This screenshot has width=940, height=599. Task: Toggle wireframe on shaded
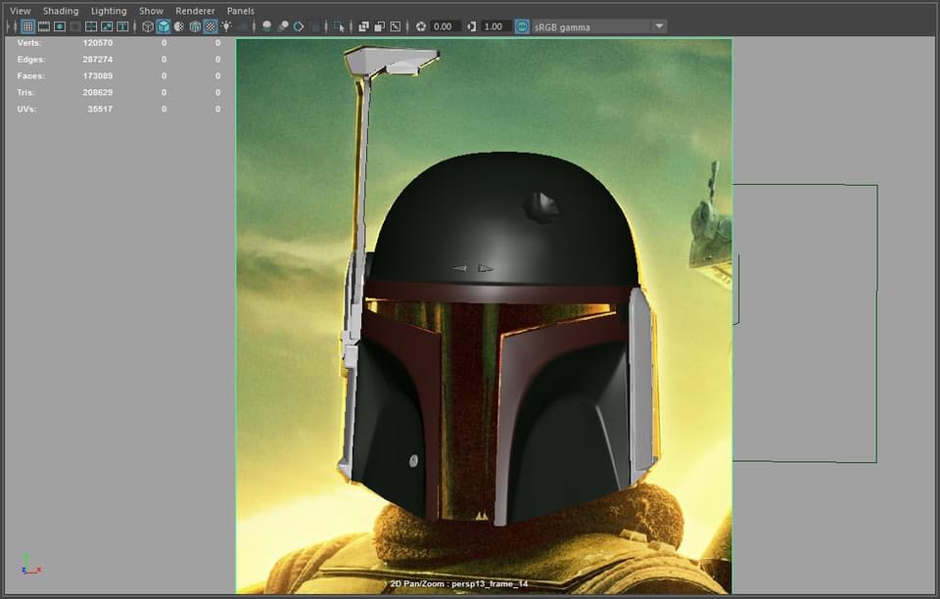[x=195, y=26]
